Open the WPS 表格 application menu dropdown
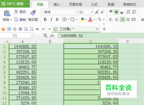 pyautogui.click(x=28, y=4)
